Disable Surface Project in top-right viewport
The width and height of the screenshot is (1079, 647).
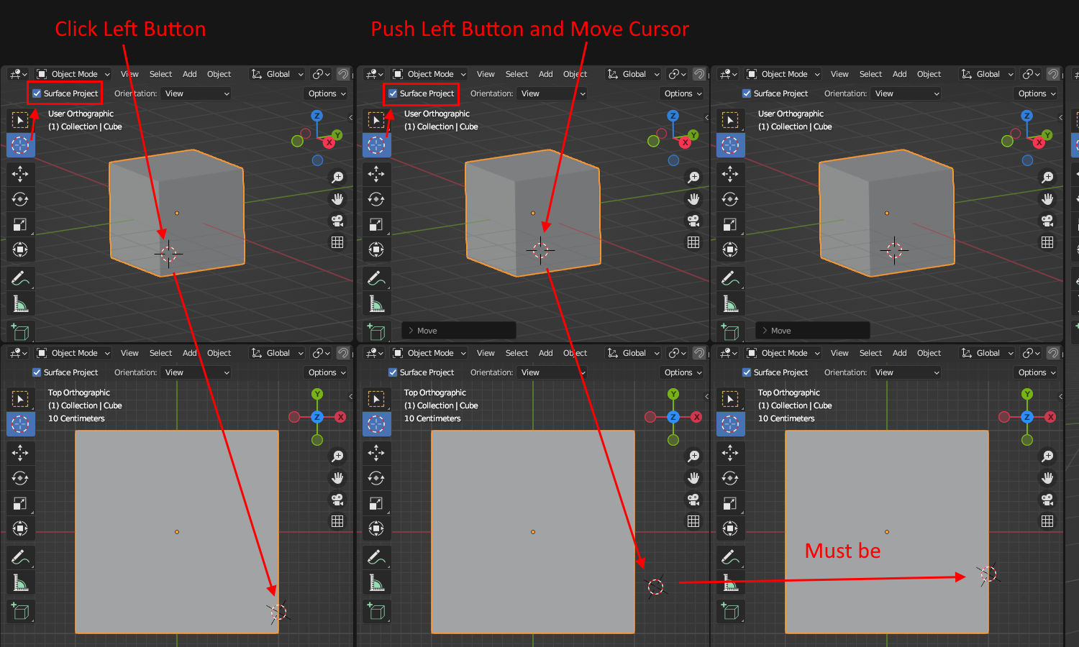[747, 93]
